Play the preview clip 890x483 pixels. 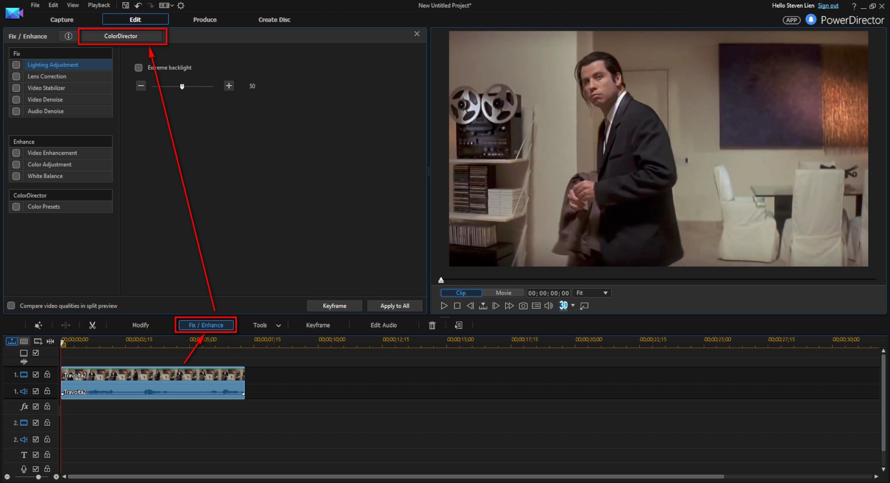pos(444,306)
